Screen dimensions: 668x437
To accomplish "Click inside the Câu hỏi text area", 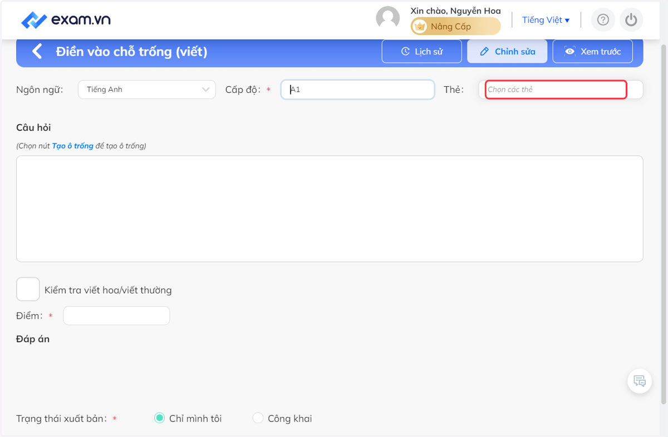I will tap(330, 208).
